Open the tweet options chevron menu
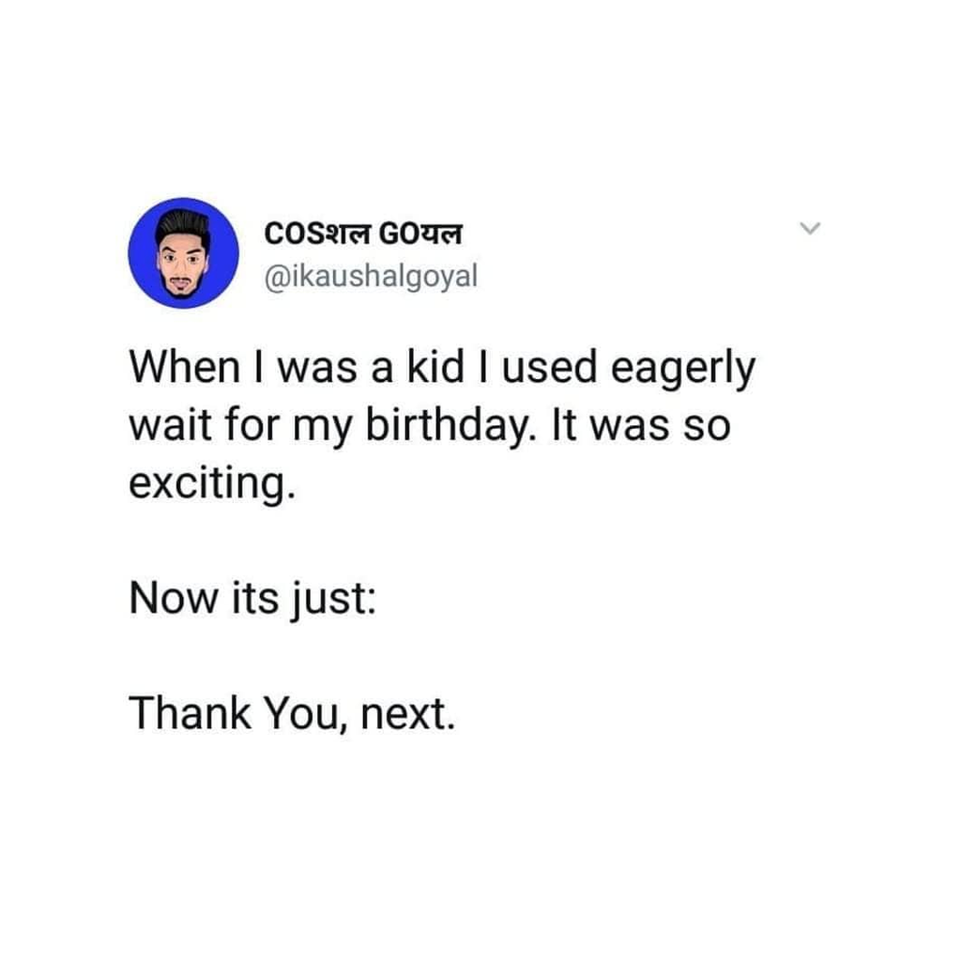This screenshot has height=959, width=961. tap(810, 228)
